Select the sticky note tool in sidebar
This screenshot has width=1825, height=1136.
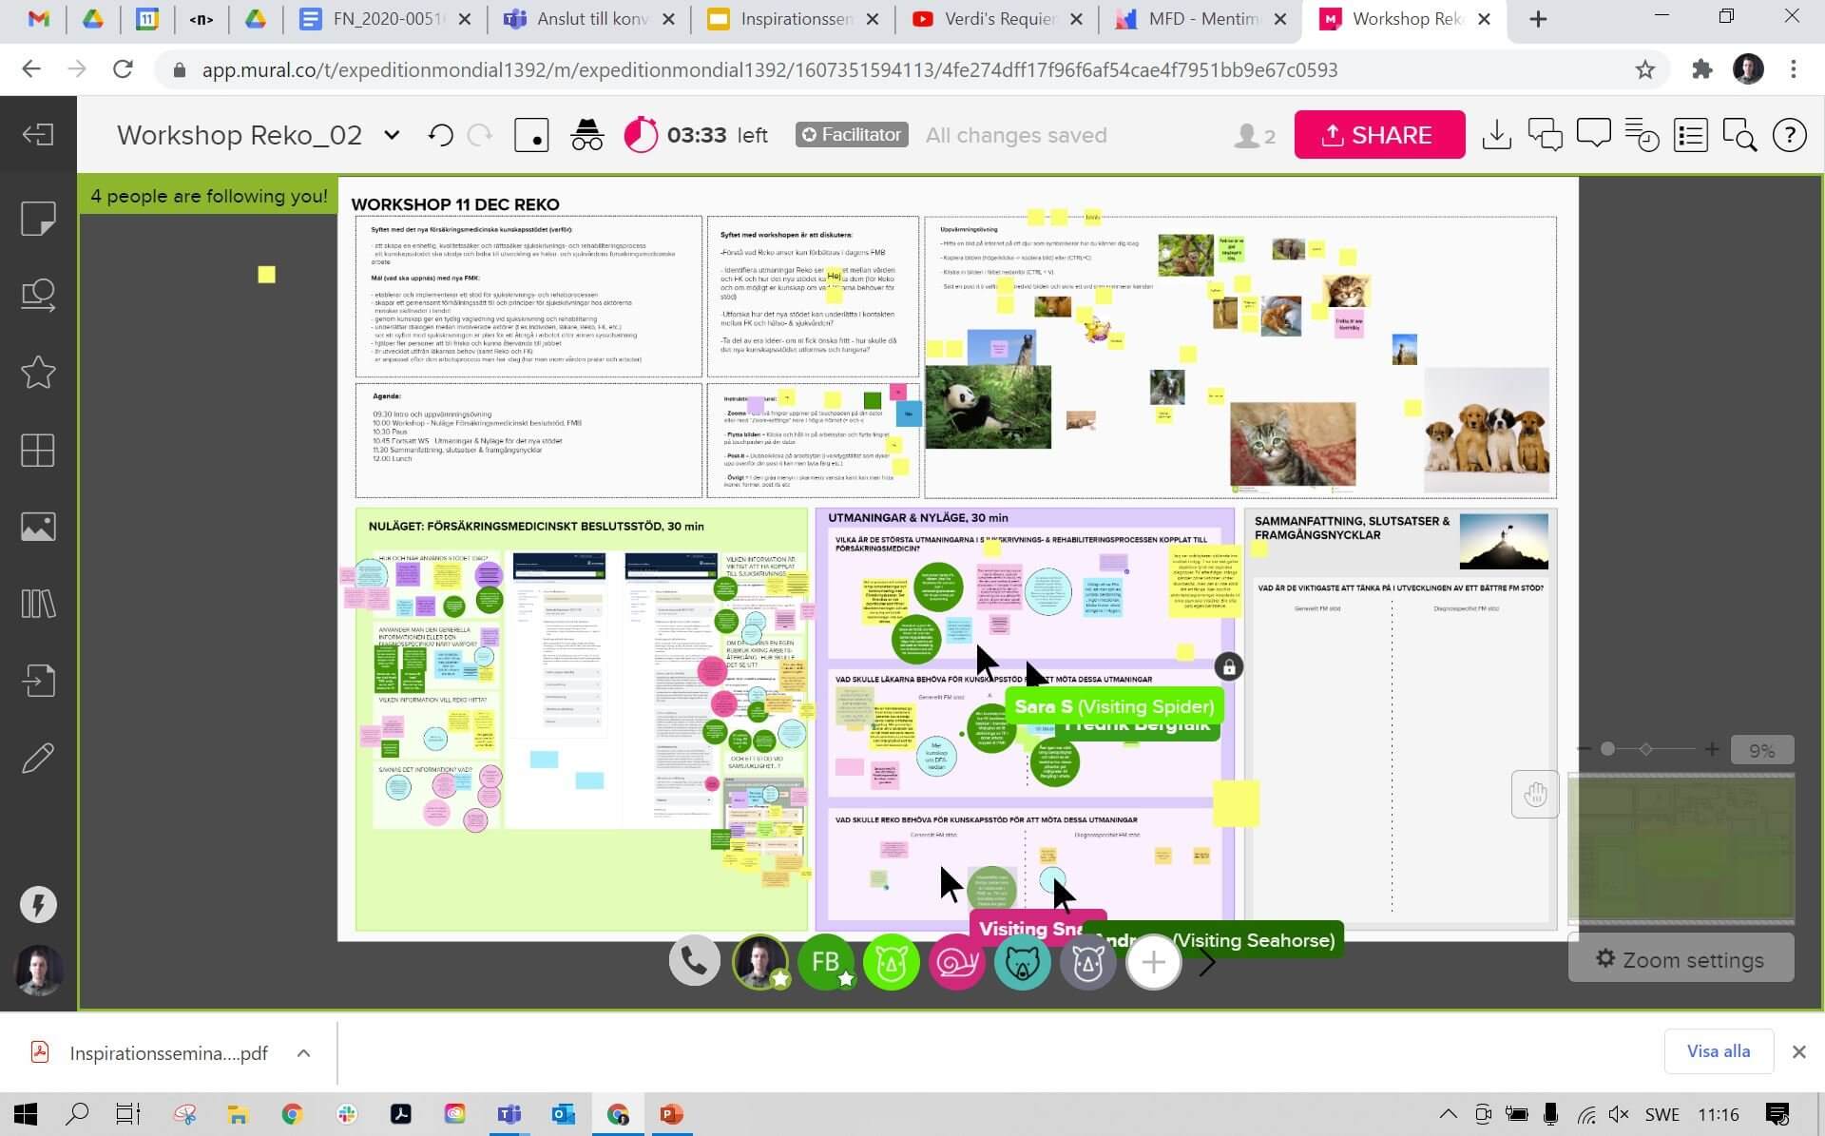click(38, 219)
